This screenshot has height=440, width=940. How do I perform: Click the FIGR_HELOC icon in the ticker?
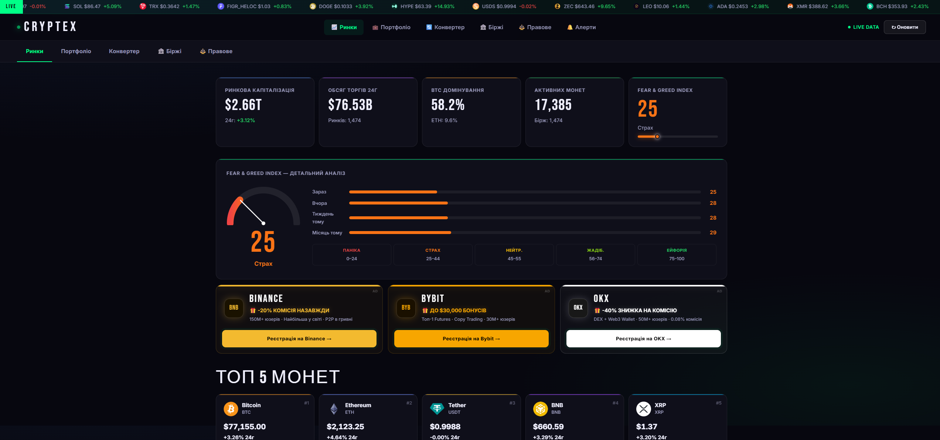pos(221,6)
